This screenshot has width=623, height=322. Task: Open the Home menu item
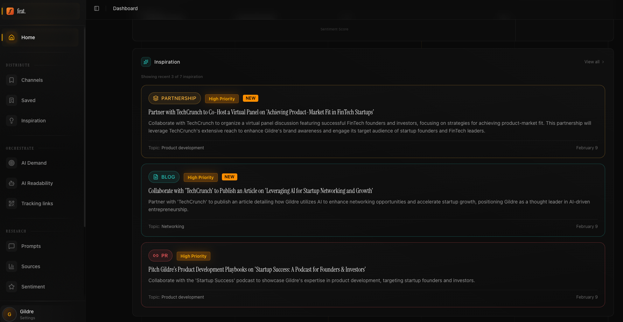click(x=40, y=37)
